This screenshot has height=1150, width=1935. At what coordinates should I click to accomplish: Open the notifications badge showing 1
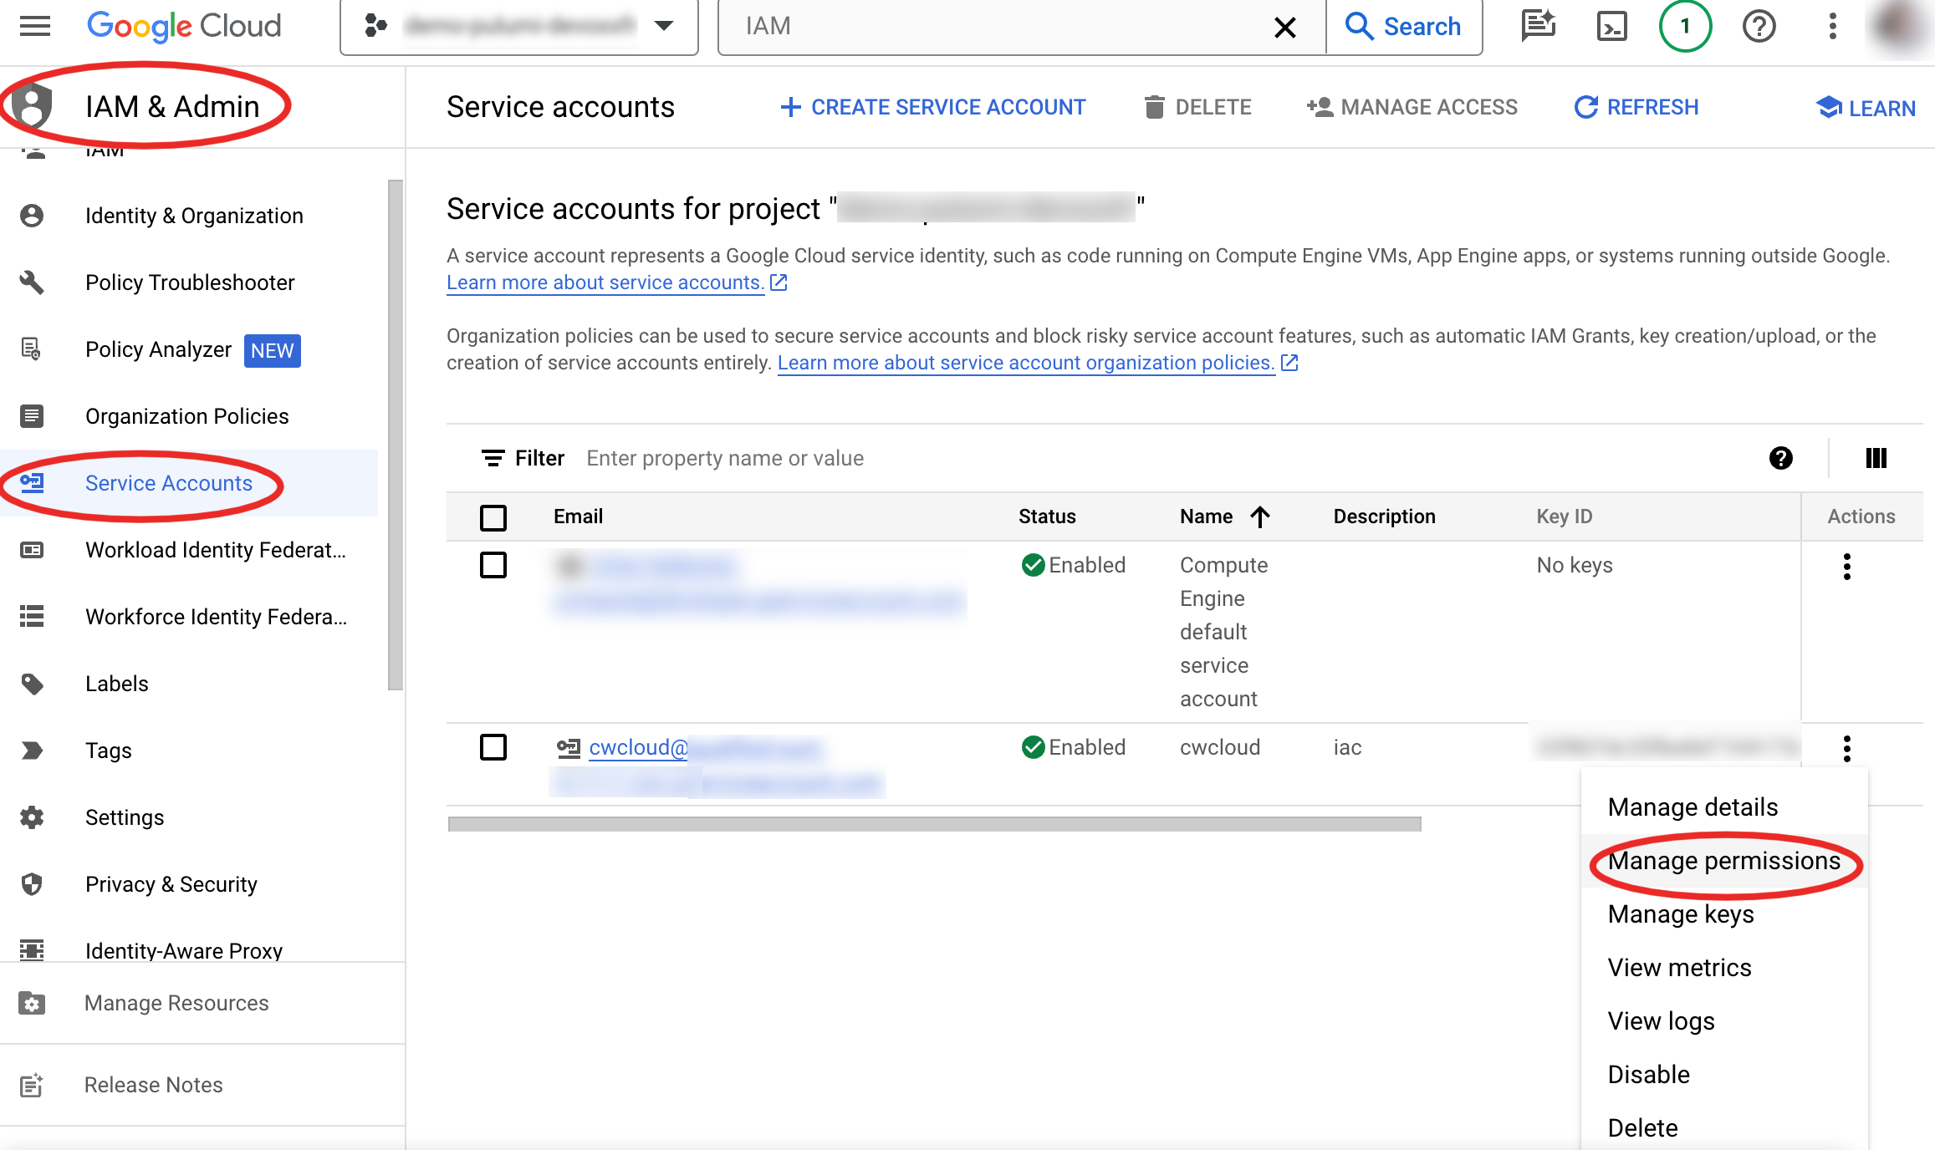coord(1685,27)
